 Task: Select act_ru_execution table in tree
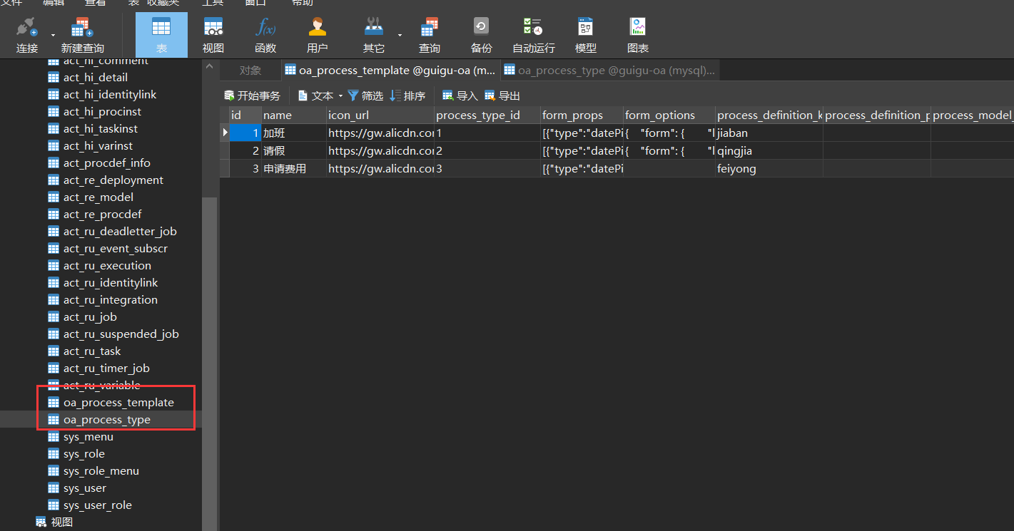(107, 265)
